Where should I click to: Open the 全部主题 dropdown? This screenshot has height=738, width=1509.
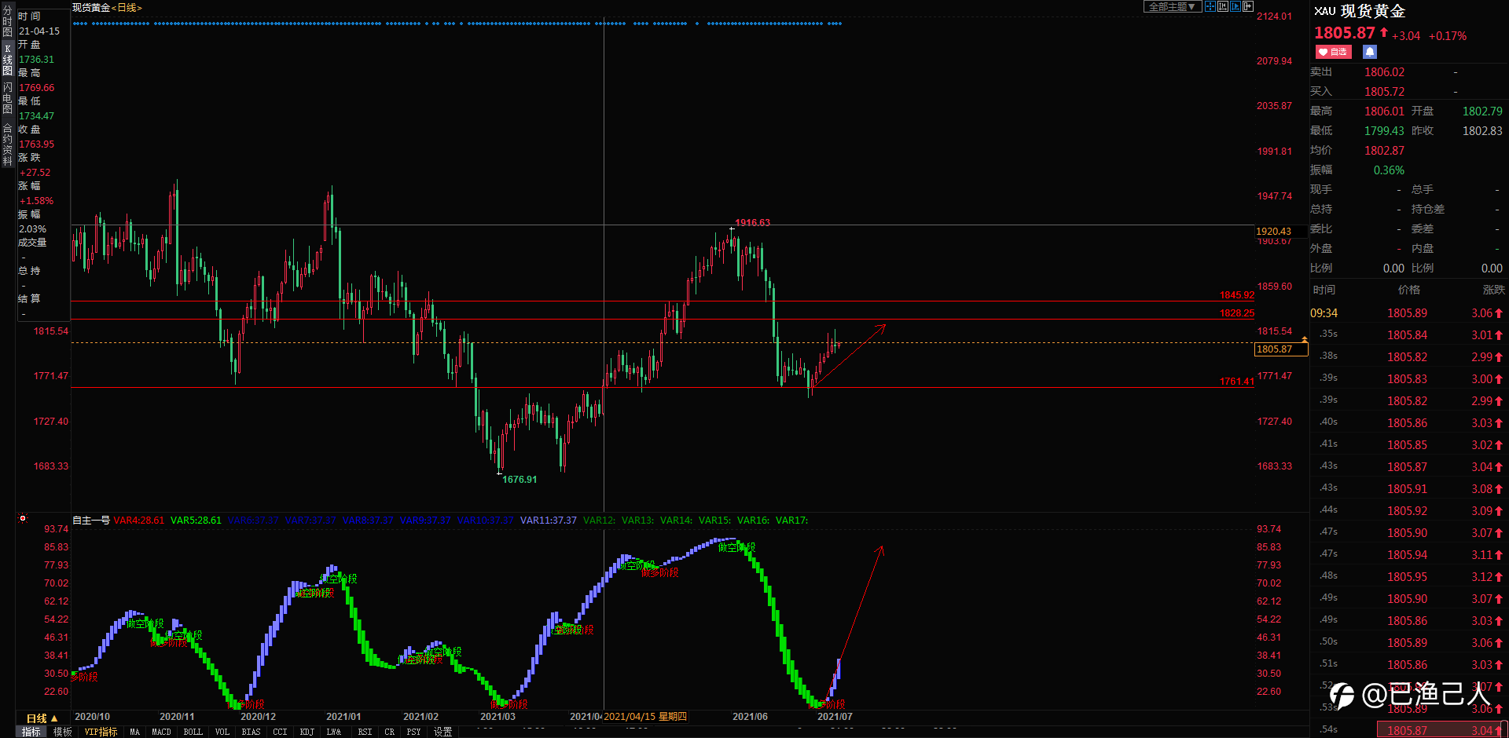click(1173, 6)
